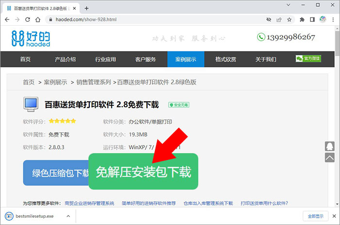Click the QQ contact icon on the right
This screenshot has height=225, width=340.
(x=330, y=146)
